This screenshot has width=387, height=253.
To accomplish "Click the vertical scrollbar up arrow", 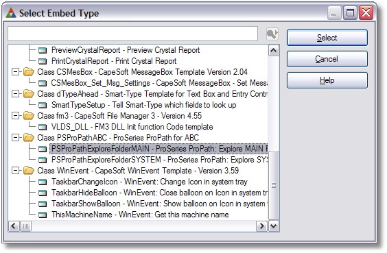I will pos(274,51).
